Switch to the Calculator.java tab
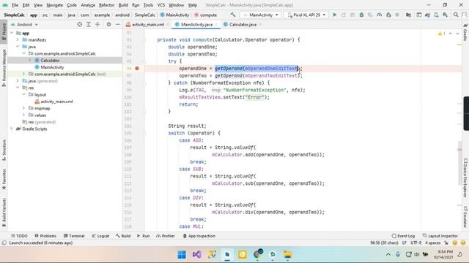The image size is (469, 263). coord(243,24)
